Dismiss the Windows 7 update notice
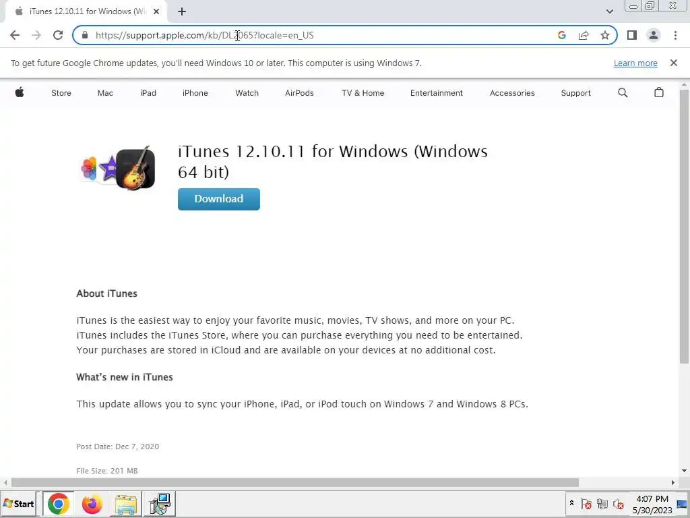The height and width of the screenshot is (518, 690). [673, 63]
